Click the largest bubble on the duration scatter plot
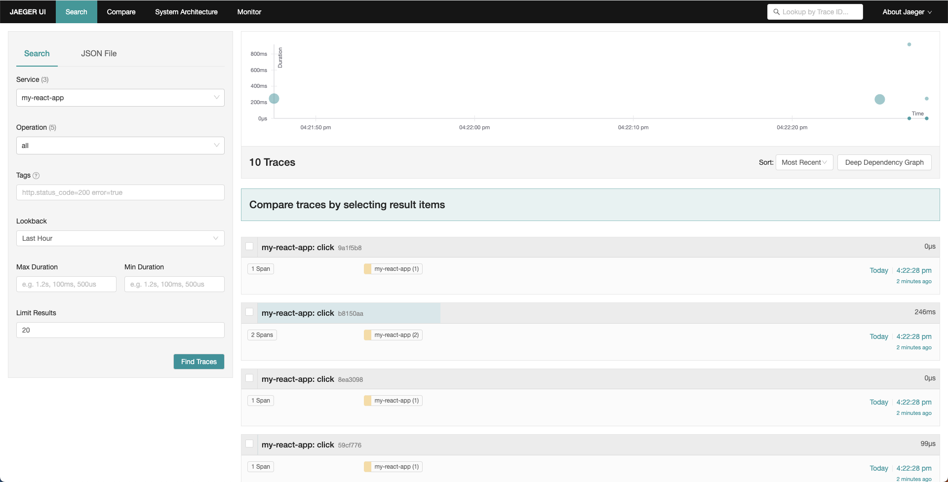Image resolution: width=948 pixels, height=482 pixels. click(275, 99)
